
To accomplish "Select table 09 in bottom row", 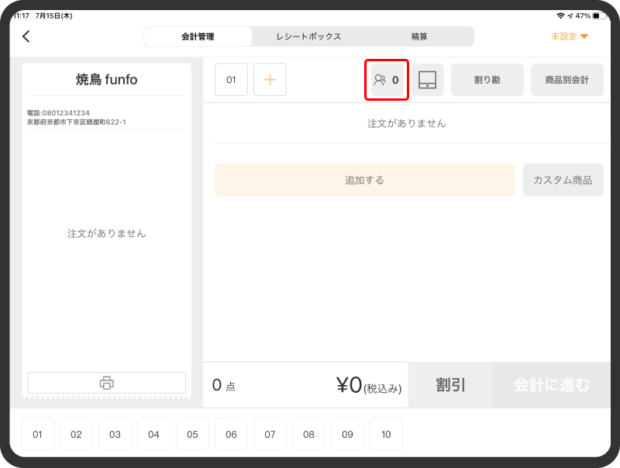I will [x=347, y=435].
